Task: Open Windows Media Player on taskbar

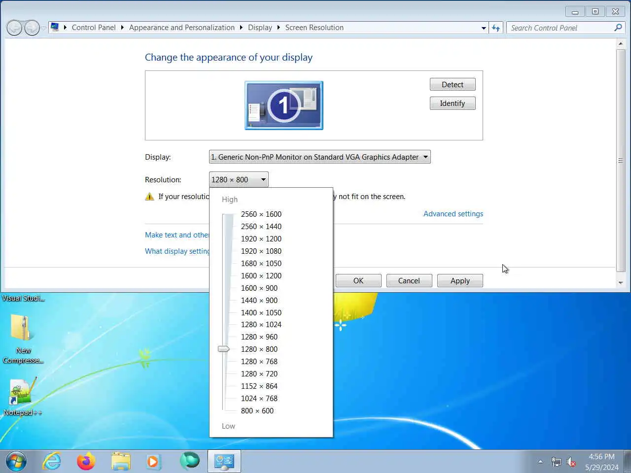Action: pyautogui.click(x=153, y=462)
